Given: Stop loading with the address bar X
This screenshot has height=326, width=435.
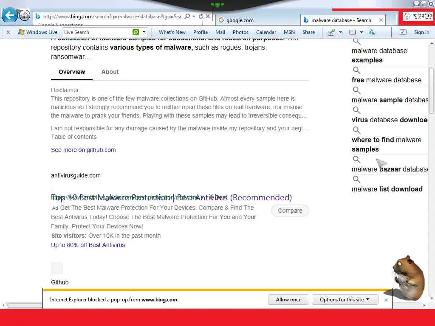Looking at the screenshot, I should pyautogui.click(x=207, y=17).
